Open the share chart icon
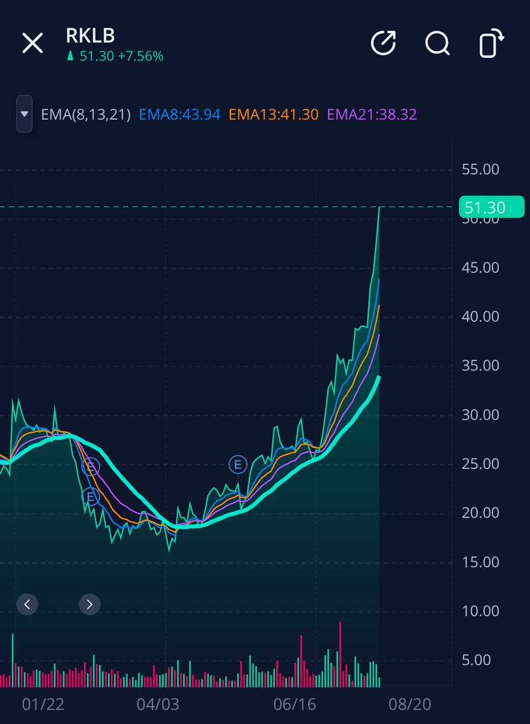 coord(383,43)
